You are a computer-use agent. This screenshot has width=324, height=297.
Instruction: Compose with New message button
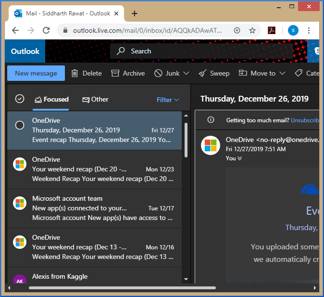(36, 73)
